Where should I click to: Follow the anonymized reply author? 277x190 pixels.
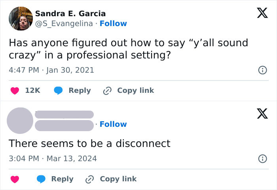tap(113, 124)
